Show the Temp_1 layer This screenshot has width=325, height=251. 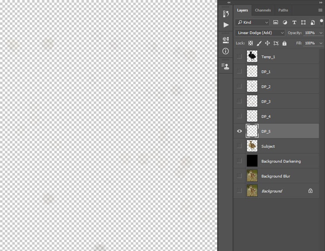tap(239, 56)
